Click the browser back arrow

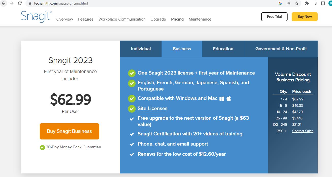point(4,3)
